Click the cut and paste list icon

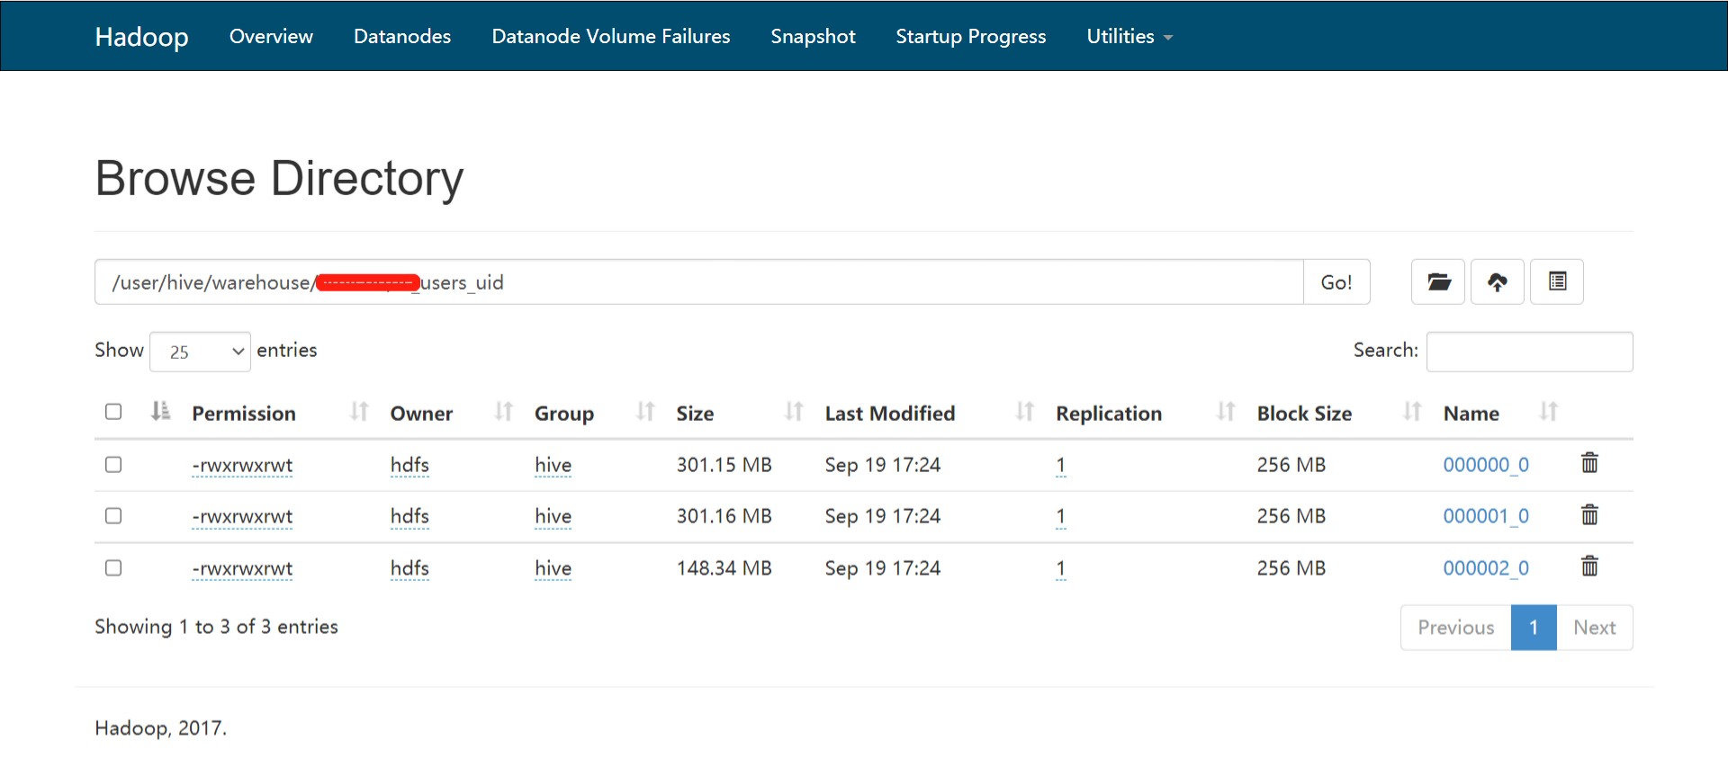point(1557,282)
